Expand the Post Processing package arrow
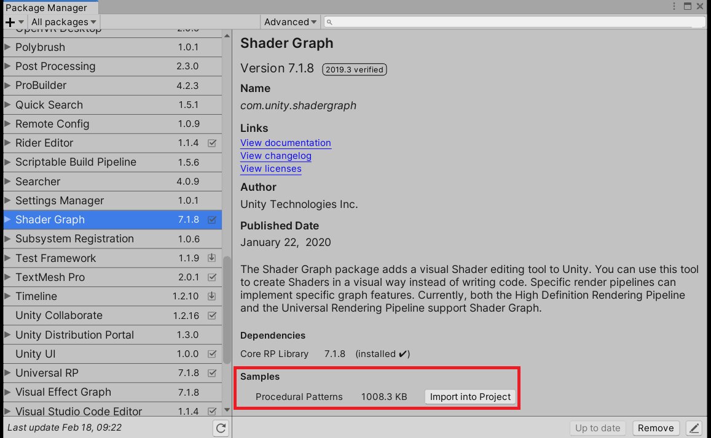This screenshot has width=711, height=438. tap(7, 66)
